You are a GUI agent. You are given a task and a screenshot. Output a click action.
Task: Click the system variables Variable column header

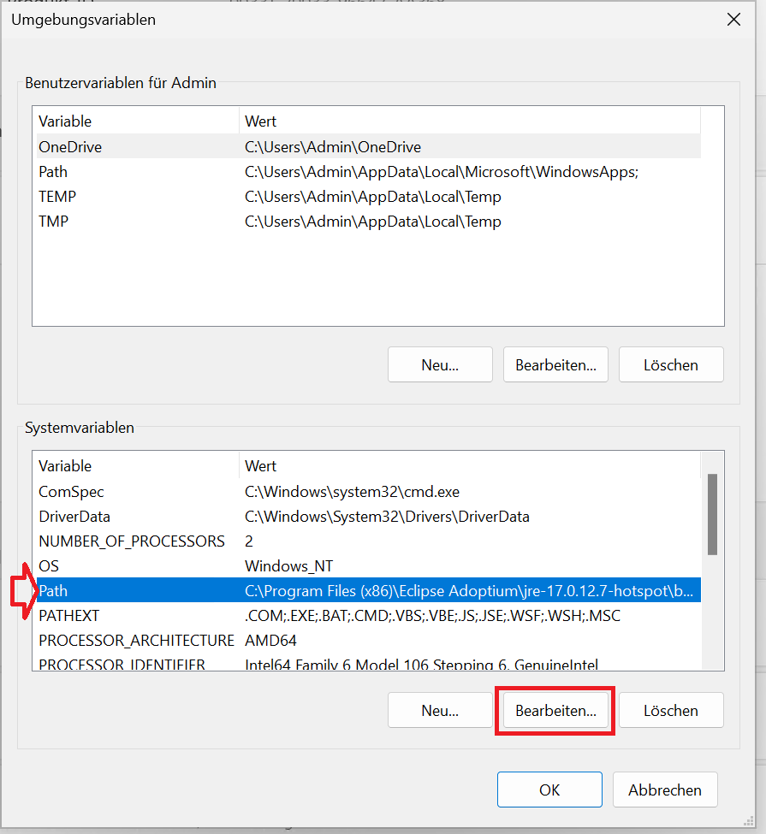(136, 466)
